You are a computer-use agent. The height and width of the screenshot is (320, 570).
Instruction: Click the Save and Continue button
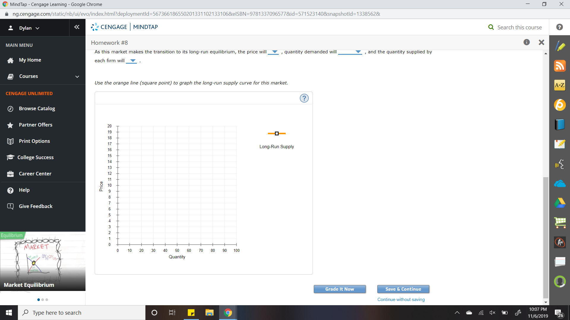tap(403, 289)
